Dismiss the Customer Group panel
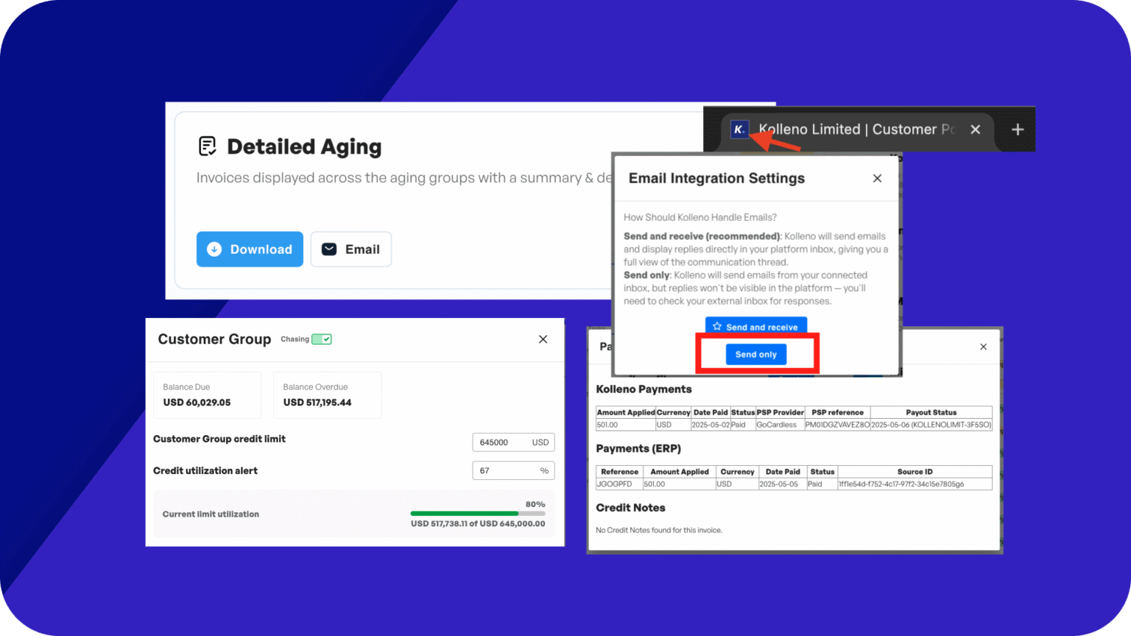The image size is (1131, 636). (543, 339)
